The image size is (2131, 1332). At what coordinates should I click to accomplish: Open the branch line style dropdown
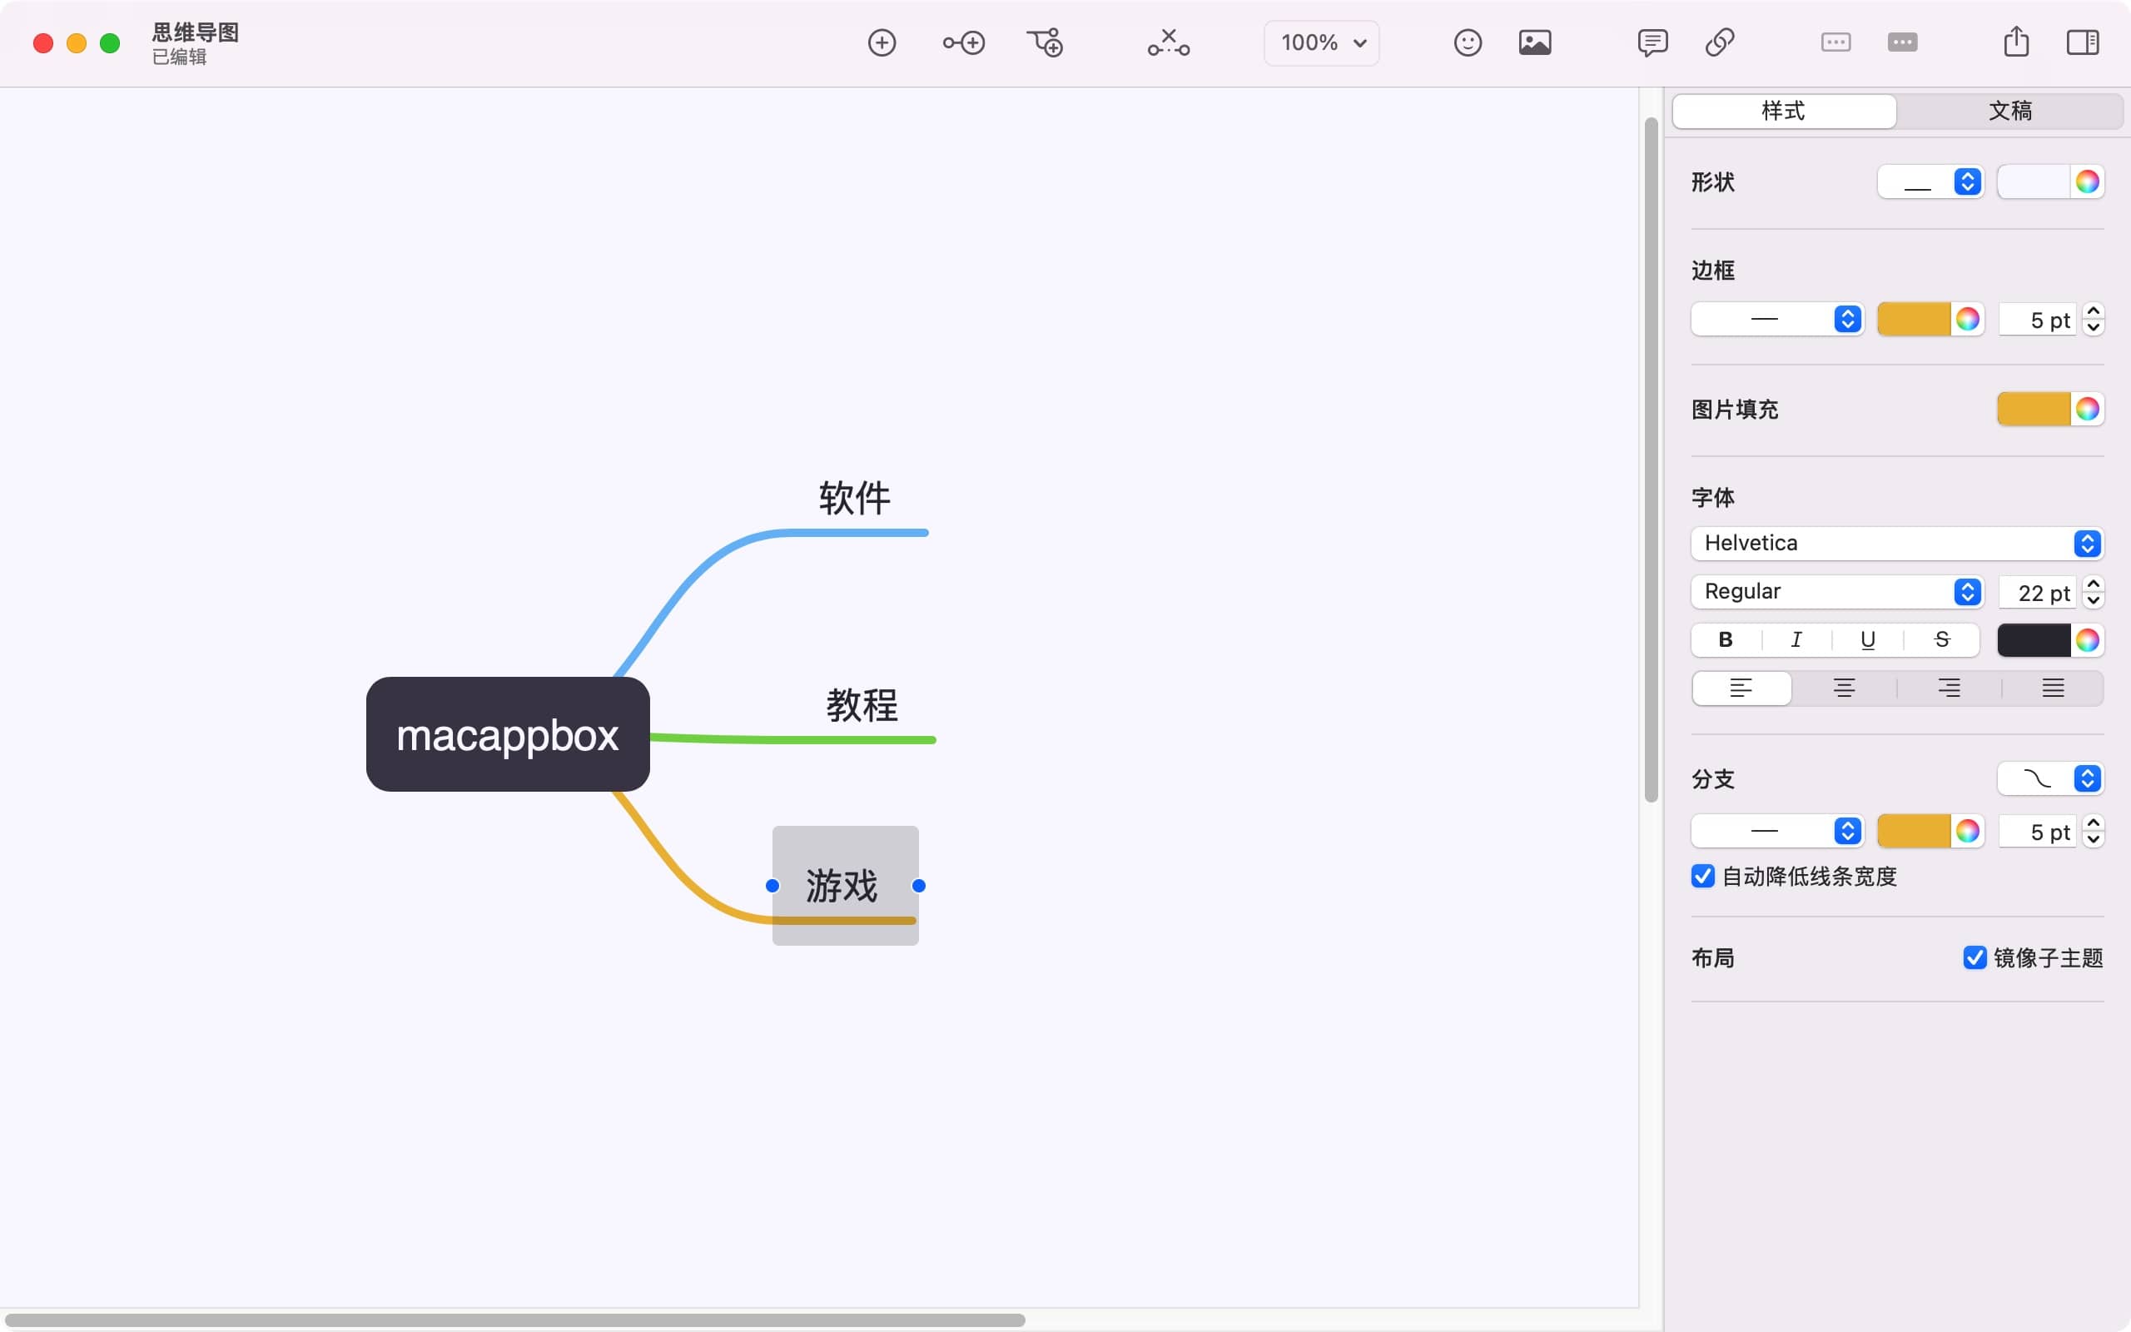(1777, 831)
